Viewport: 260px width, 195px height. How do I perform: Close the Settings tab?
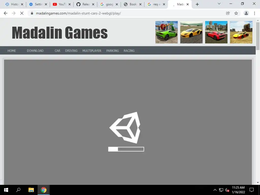(46, 4)
